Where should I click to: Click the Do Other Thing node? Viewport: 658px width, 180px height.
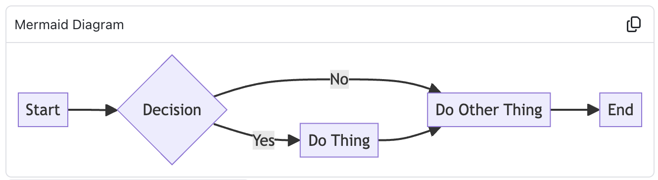[x=489, y=110]
